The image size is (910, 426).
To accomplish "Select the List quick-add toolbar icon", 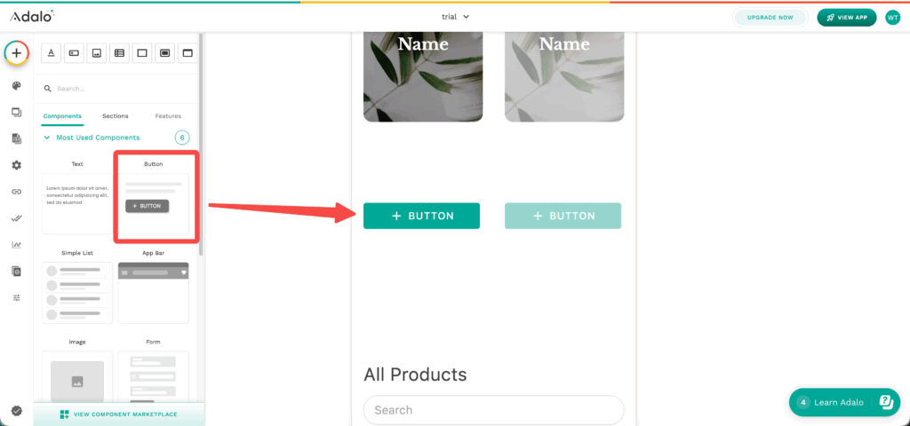I will [119, 53].
